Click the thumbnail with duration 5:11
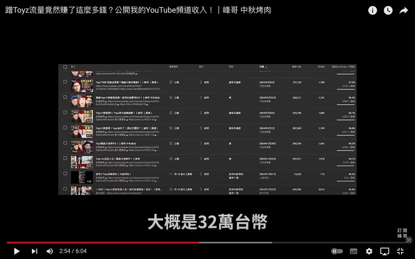The height and width of the screenshot is (259, 415). 82,101
